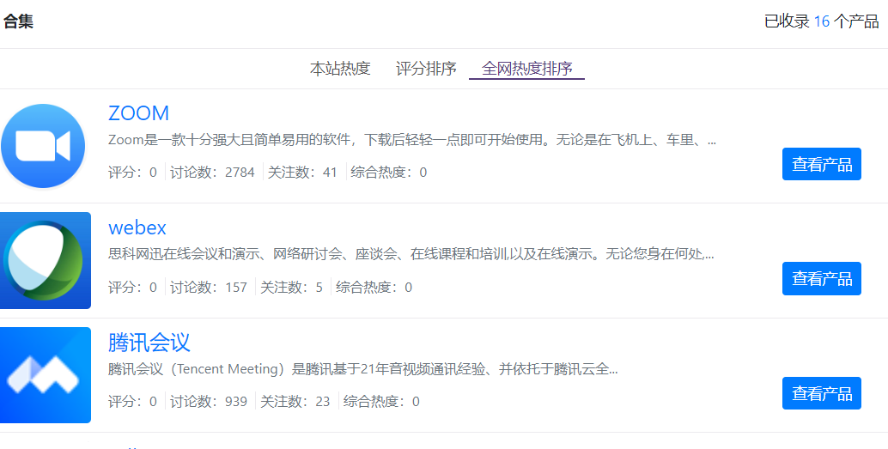Image resolution: width=888 pixels, height=449 pixels.
Task: Select the 全网热度排序 tab
Action: tap(526, 69)
